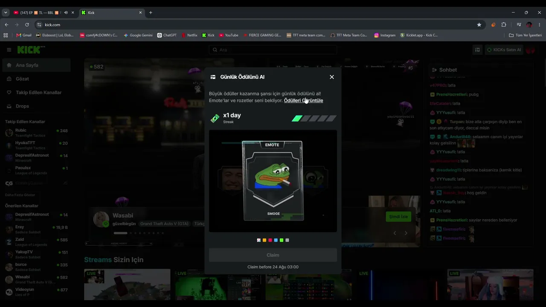Go back in browser
The image size is (546, 307).
pos(6,25)
